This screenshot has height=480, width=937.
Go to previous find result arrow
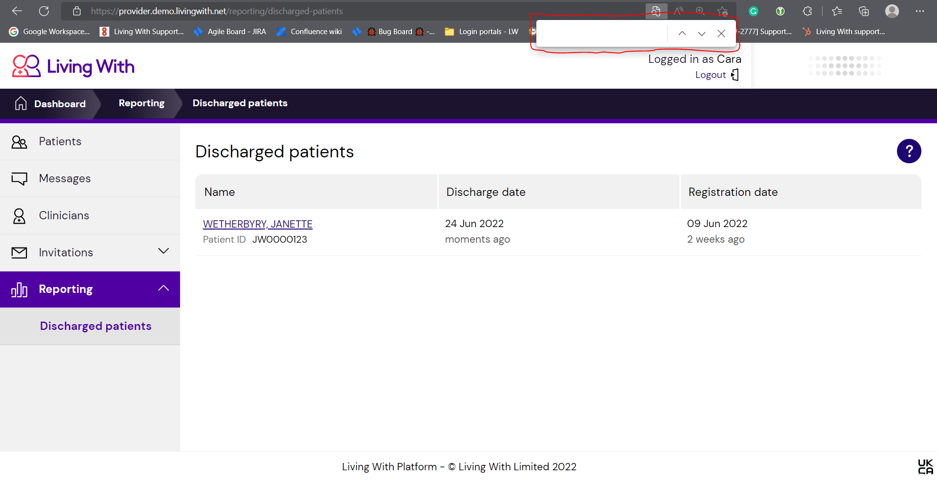pos(682,33)
